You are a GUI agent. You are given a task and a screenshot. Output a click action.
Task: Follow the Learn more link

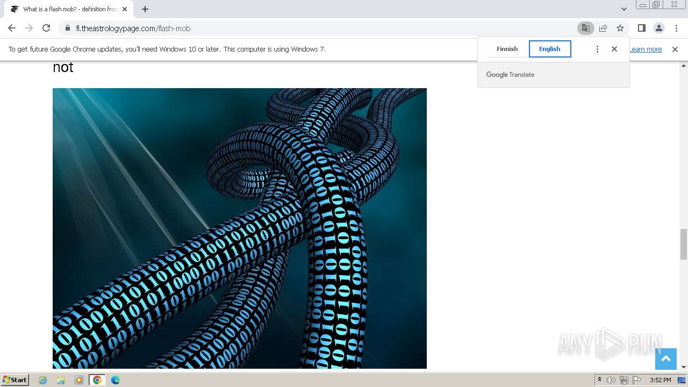tap(646, 49)
